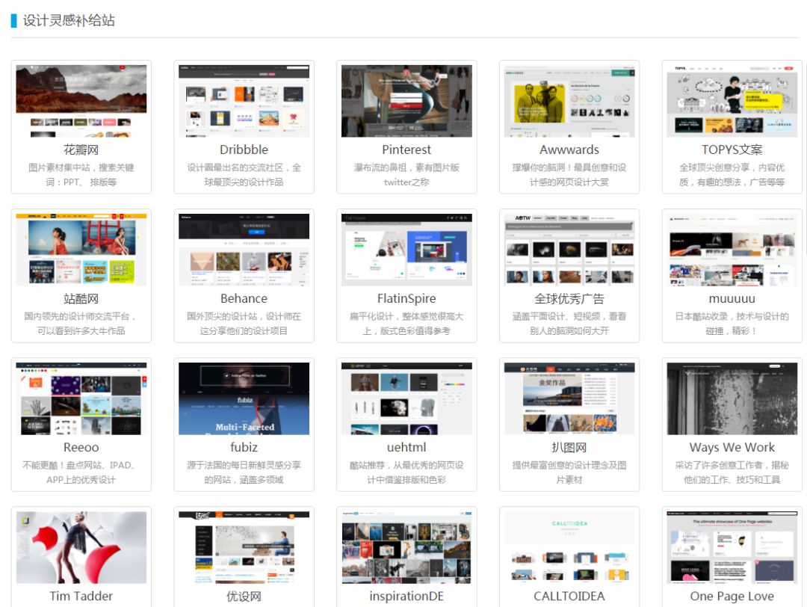Select the Awwwards description 撑爆你的脑洞
This screenshot has width=807, height=607.
pyautogui.click(x=569, y=174)
